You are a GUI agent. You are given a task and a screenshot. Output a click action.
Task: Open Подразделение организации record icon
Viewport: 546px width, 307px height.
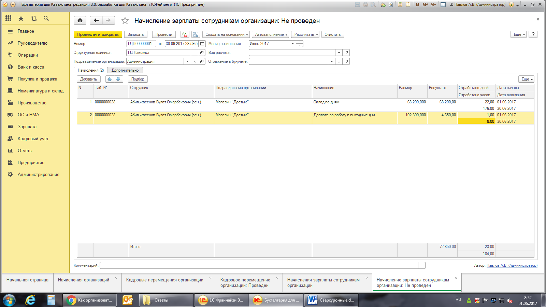pos(202,61)
